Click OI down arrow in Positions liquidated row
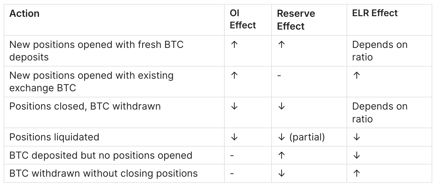The height and width of the screenshot is (188, 439). [234, 137]
